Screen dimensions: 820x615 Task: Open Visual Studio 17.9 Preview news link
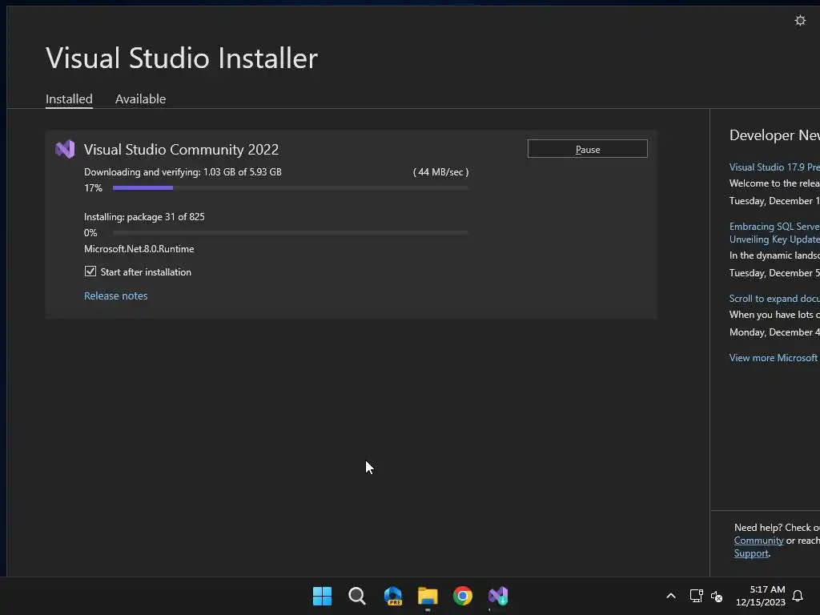click(774, 167)
